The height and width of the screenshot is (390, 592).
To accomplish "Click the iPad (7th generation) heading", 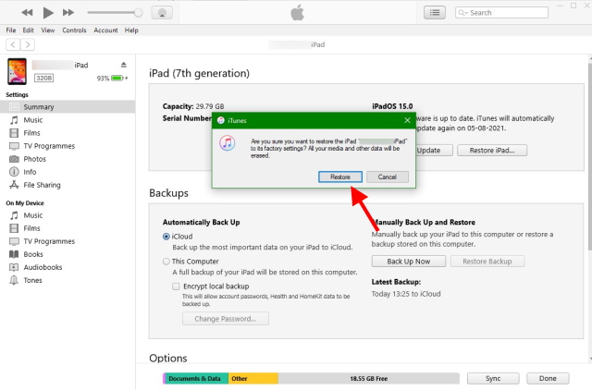I will tap(200, 73).
